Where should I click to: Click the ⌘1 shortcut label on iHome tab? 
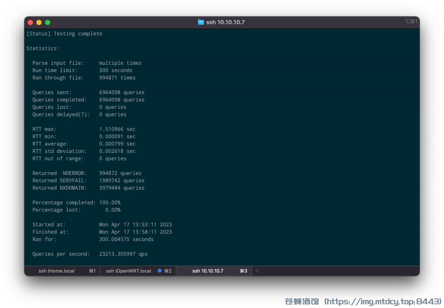click(x=92, y=271)
